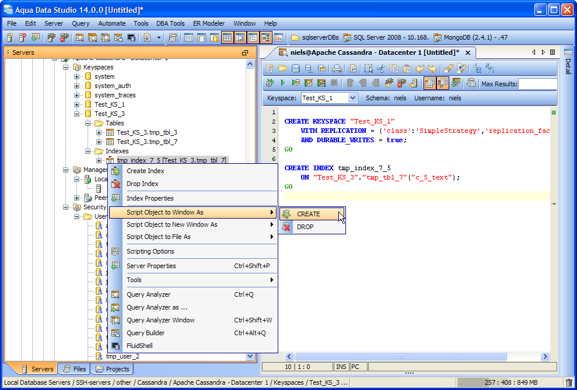The height and width of the screenshot is (390, 577).
Task: Close the niels@Apache Cassandra editor tab
Action: (468, 53)
